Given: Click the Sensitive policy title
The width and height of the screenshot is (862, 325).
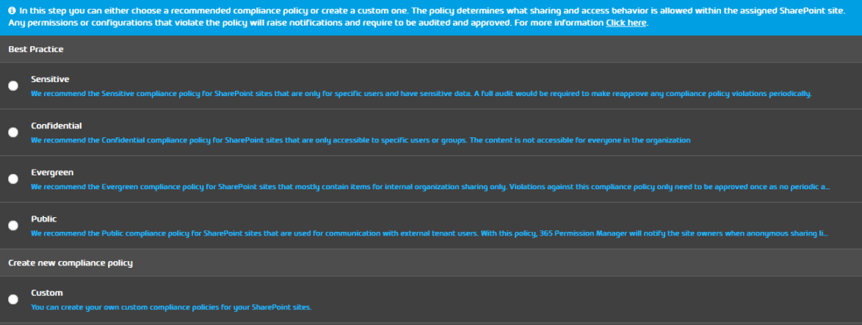Looking at the screenshot, I should 50,78.
